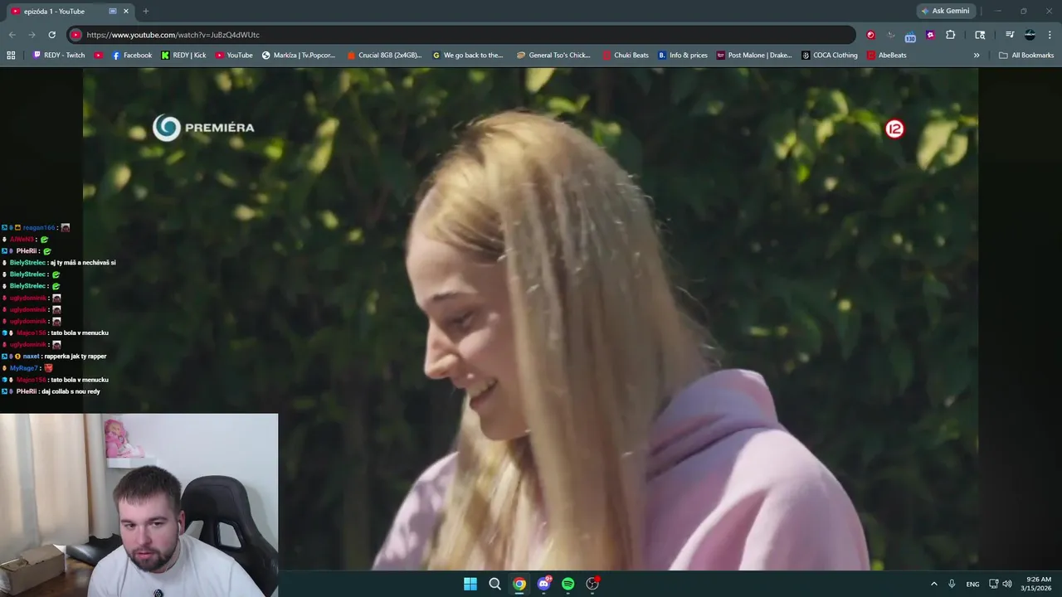1062x597 pixels.
Task: Click the microphone tray icon
Action: point(952,584)
